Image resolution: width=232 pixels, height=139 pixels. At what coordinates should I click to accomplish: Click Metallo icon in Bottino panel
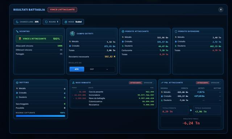click(17, 88)
